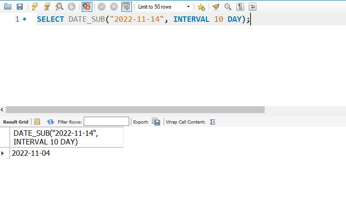Execute the query with the lightning bolt icon

coord(35,7)
